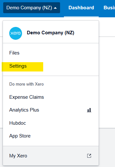The width and height of the screenshot is (115, 167).
Task: Click the Analytics Plus bar chart icon
Action: coord(89,110)
